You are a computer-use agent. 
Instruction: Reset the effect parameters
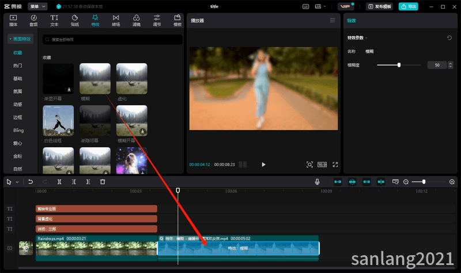449,38
